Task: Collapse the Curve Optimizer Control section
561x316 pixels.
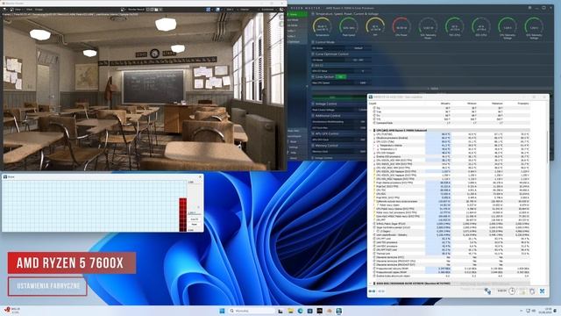Action: pos(313,54)
